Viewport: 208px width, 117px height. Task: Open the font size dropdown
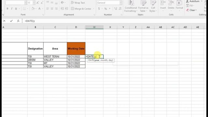coord(34,3)
